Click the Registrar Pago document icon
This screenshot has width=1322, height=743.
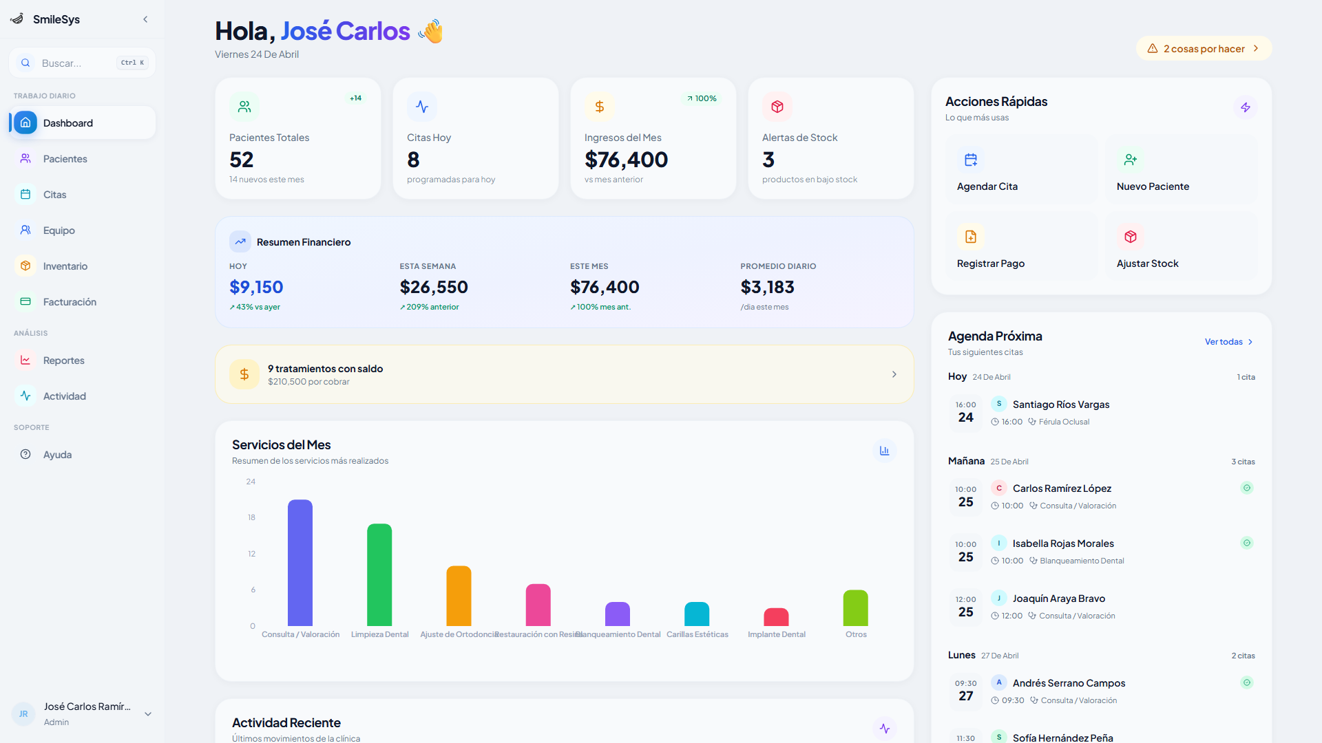(x=971, y=237)
